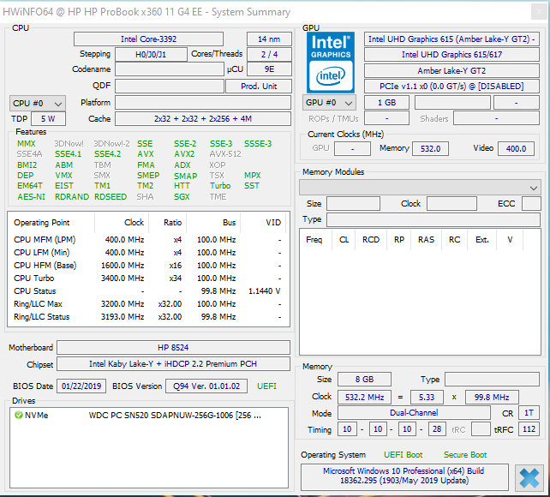The width and height of the screenshot is (550, 497).
Task: Click the Intel Kaby Lake-Y chipset field
Action: pos(174,364)
